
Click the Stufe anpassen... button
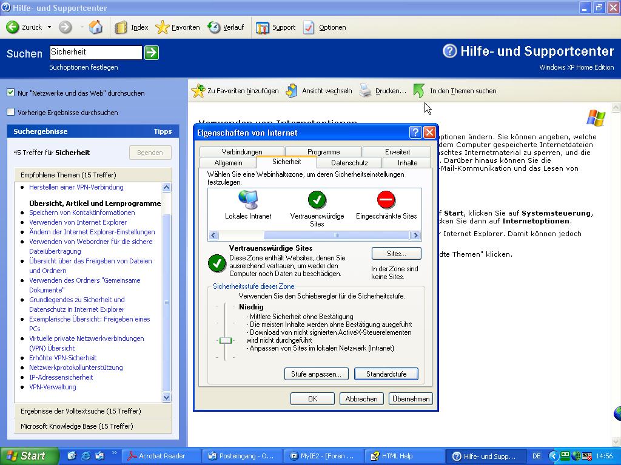(316, 374)
